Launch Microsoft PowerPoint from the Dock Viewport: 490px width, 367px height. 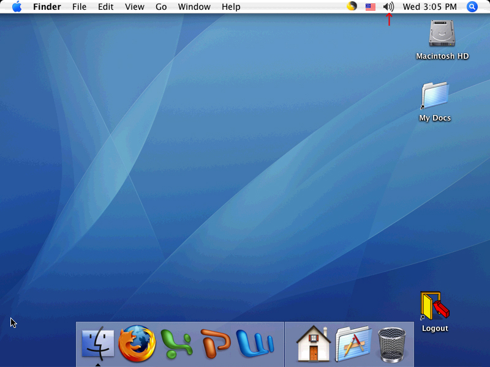[216, 343]
